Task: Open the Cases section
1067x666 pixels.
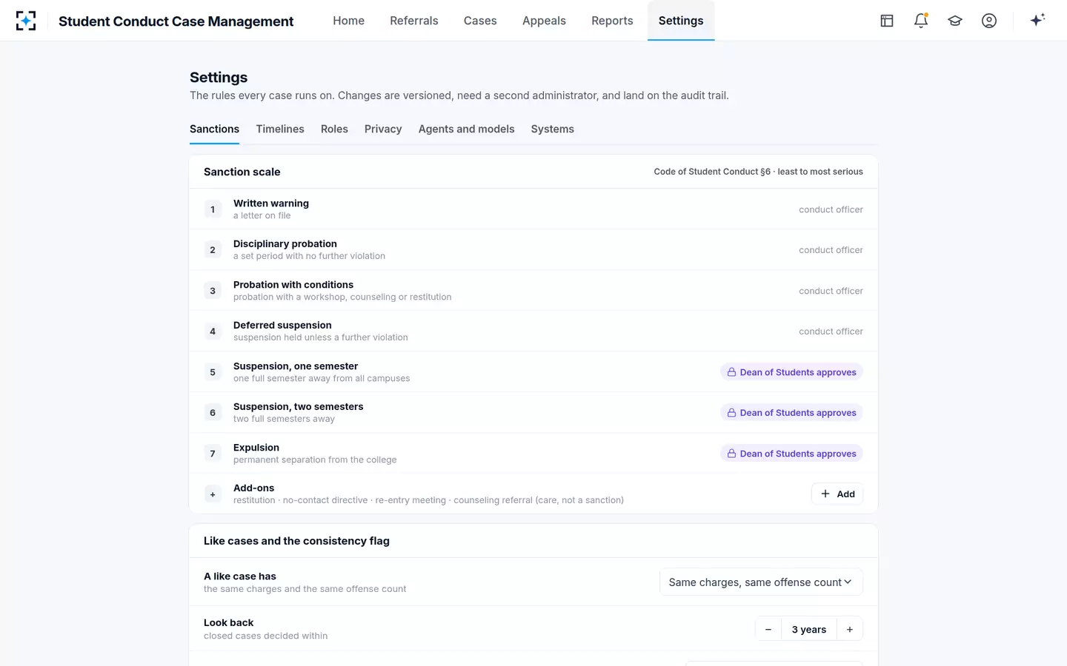Action: [x=480, y=21]
